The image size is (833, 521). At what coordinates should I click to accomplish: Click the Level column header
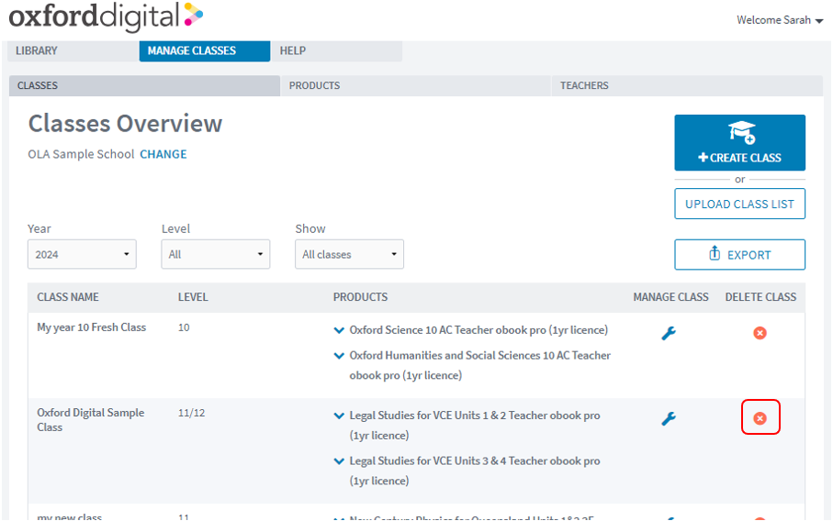[193, 297]
